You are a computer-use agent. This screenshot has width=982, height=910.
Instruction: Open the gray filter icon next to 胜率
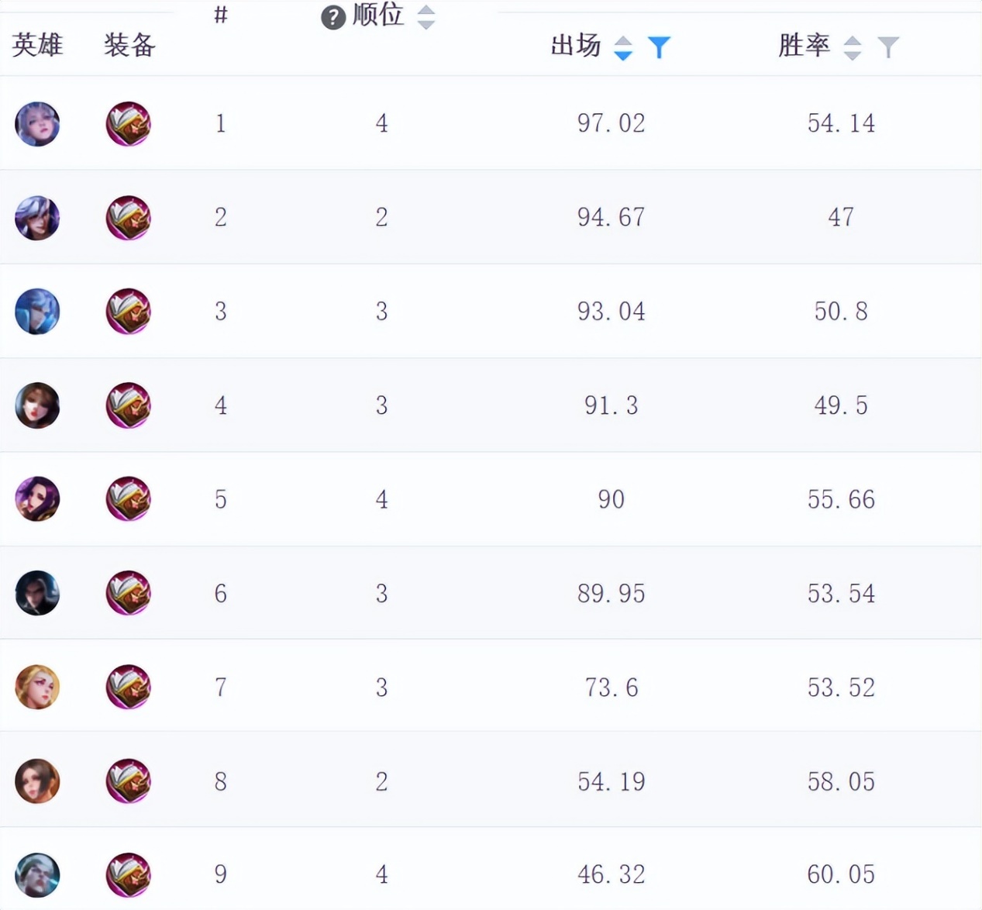(x=888, y=48)
